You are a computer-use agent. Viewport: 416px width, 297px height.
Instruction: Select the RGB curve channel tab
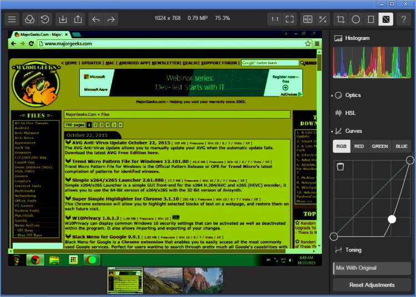pyautogui.click(x=342, y=146)
